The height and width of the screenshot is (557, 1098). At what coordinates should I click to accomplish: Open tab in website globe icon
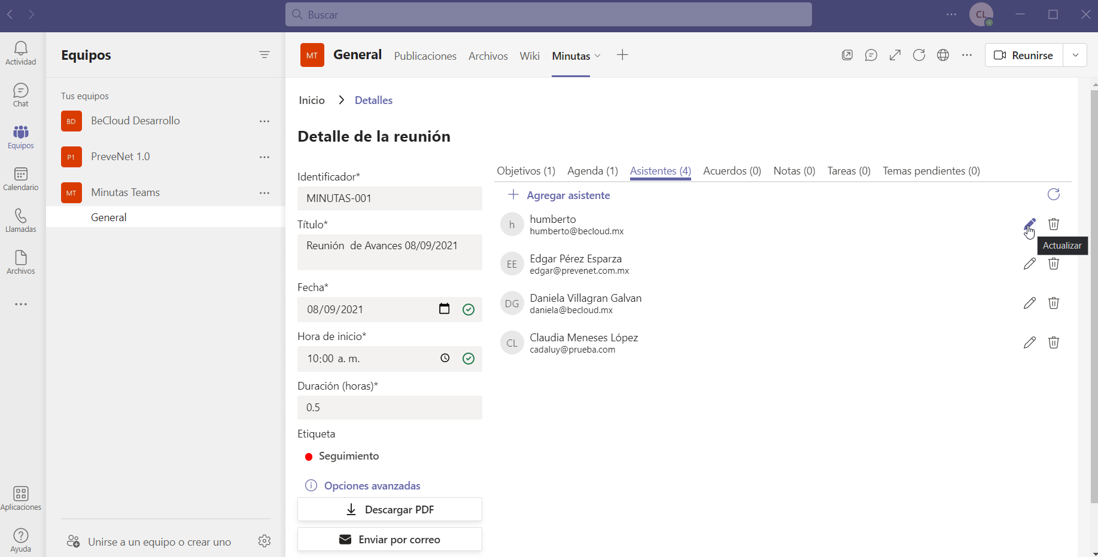[x=943, y=55]
